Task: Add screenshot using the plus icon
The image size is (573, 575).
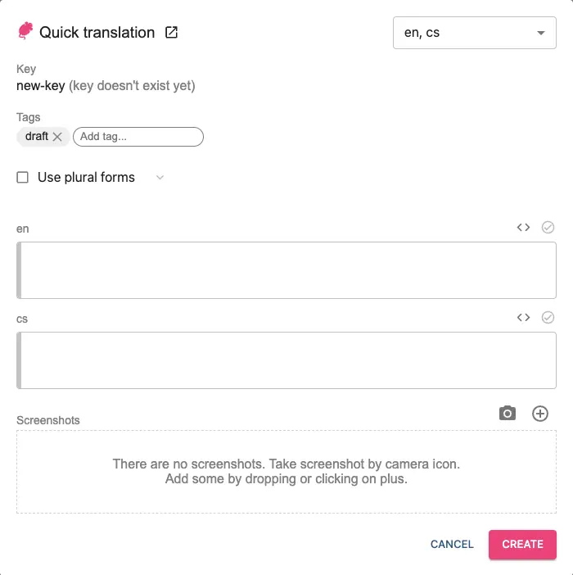Action: click(540, 413)
